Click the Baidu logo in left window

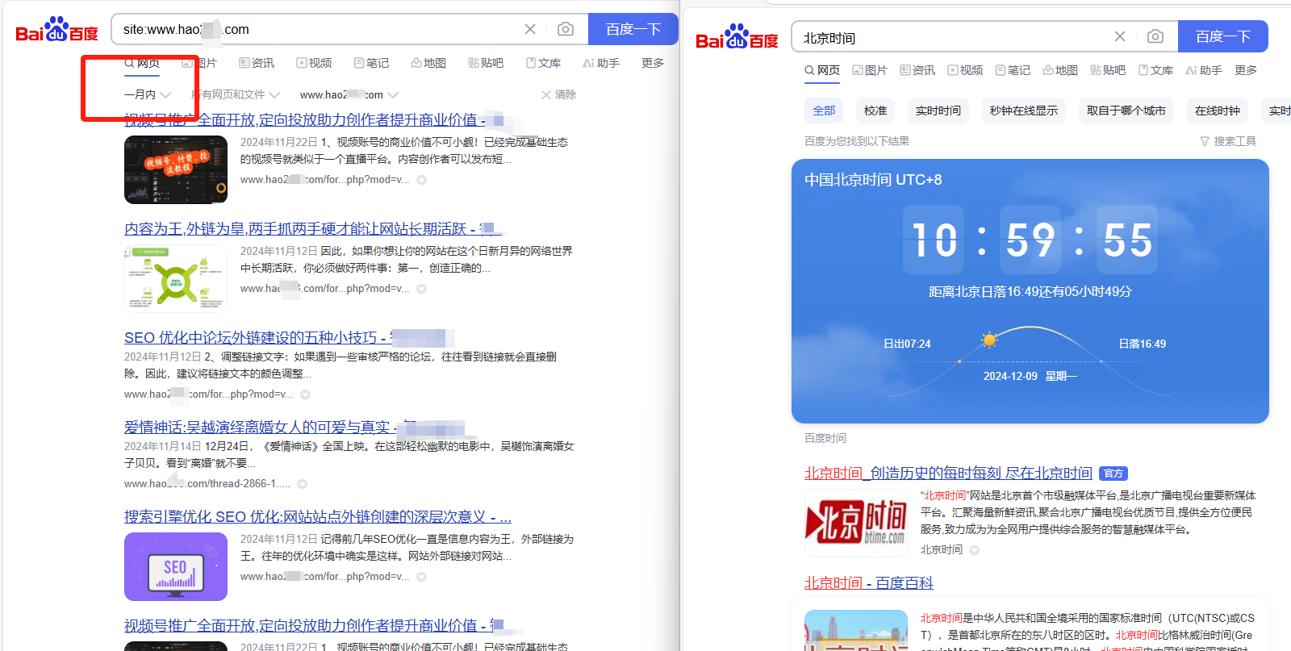(x=56, y=30)
